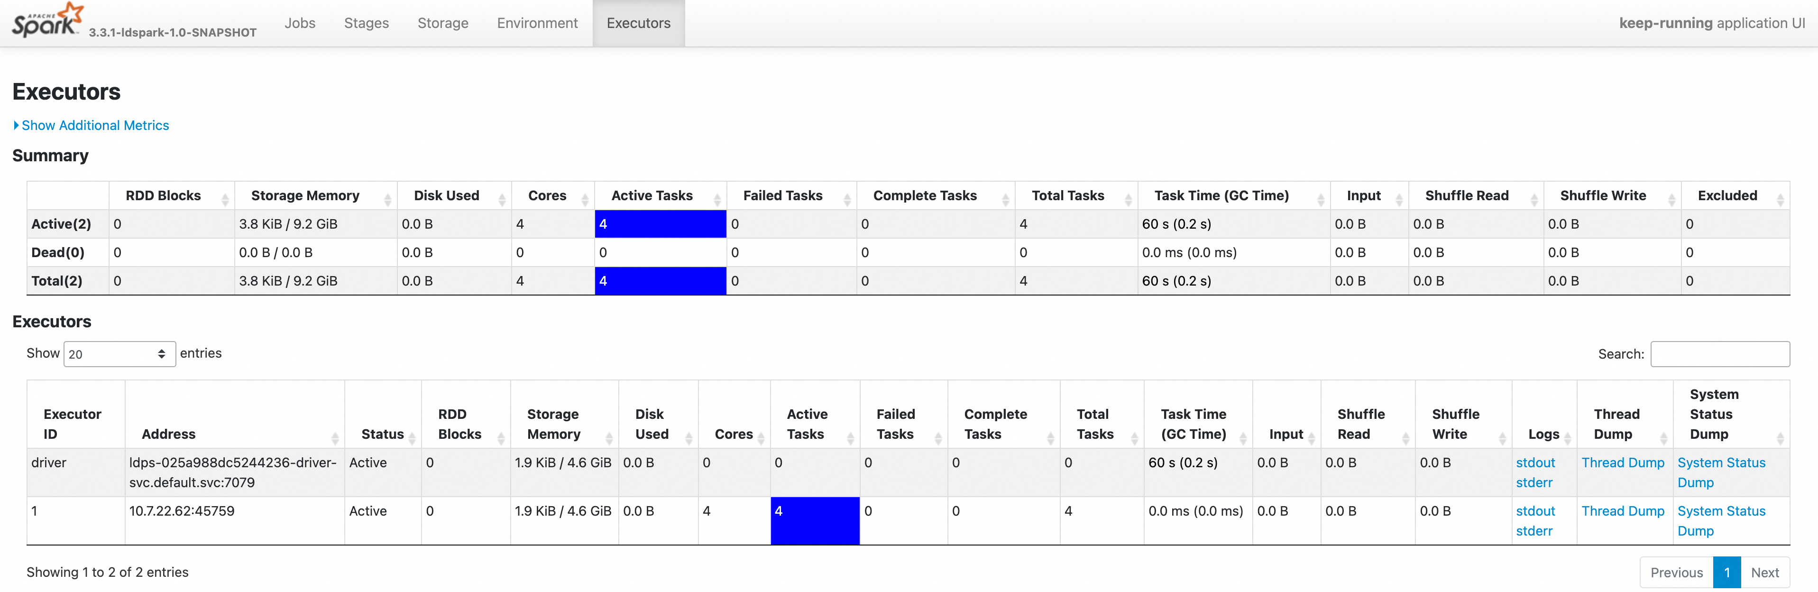Sort executors table by Status column

(383, 434)
